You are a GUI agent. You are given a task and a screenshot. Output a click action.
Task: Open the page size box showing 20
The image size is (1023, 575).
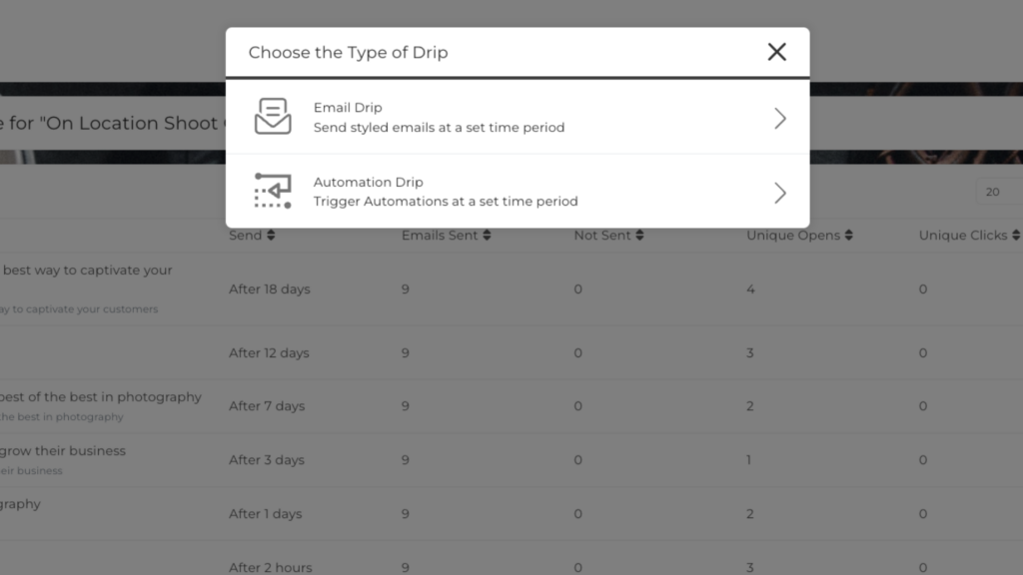coord(999,192)
